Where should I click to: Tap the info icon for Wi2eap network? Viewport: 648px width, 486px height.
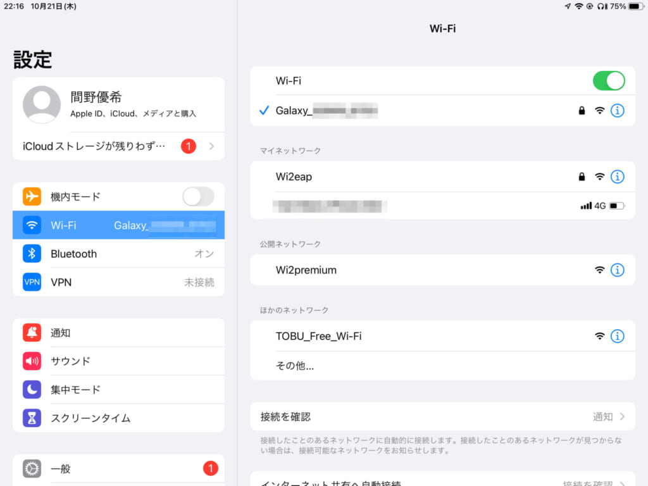(x=617, y=177)
